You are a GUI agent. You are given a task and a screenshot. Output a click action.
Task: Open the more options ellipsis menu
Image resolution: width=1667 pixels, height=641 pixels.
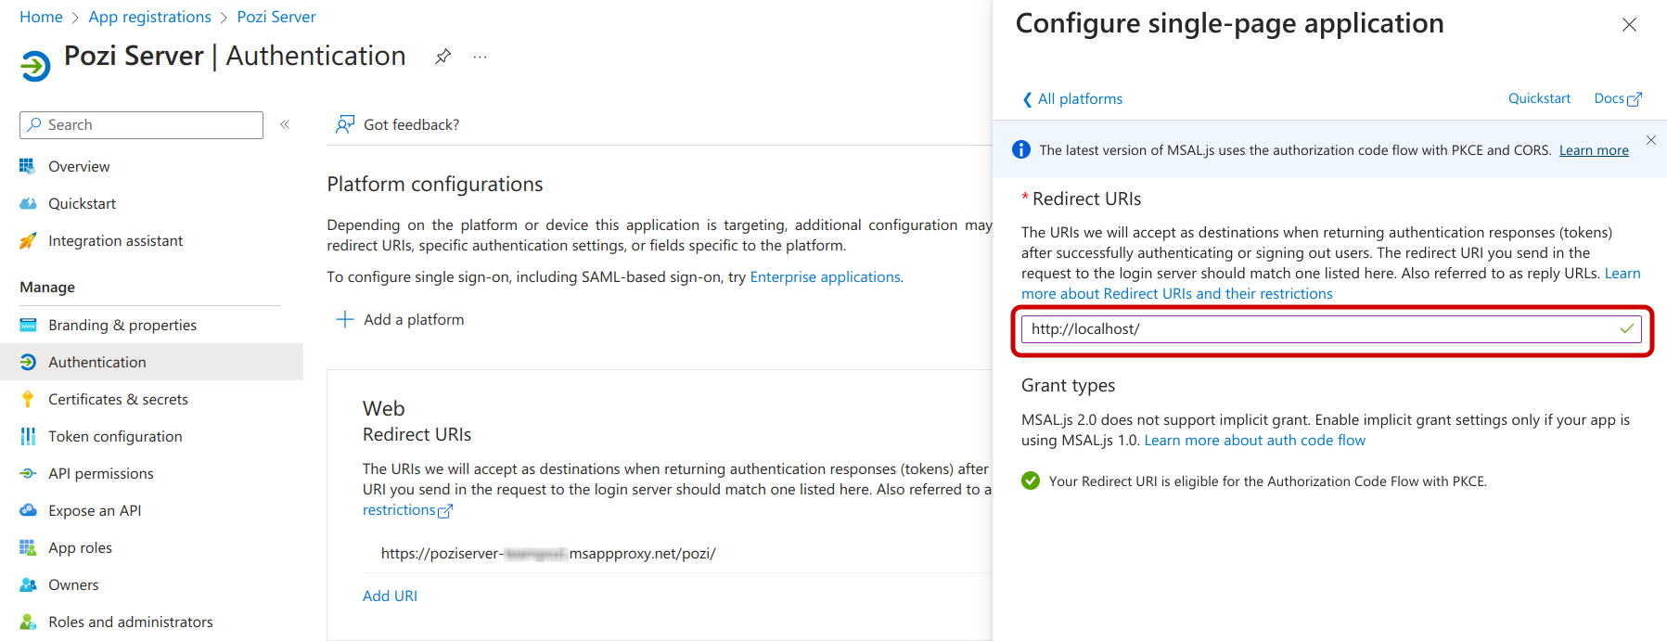point(480,57)
